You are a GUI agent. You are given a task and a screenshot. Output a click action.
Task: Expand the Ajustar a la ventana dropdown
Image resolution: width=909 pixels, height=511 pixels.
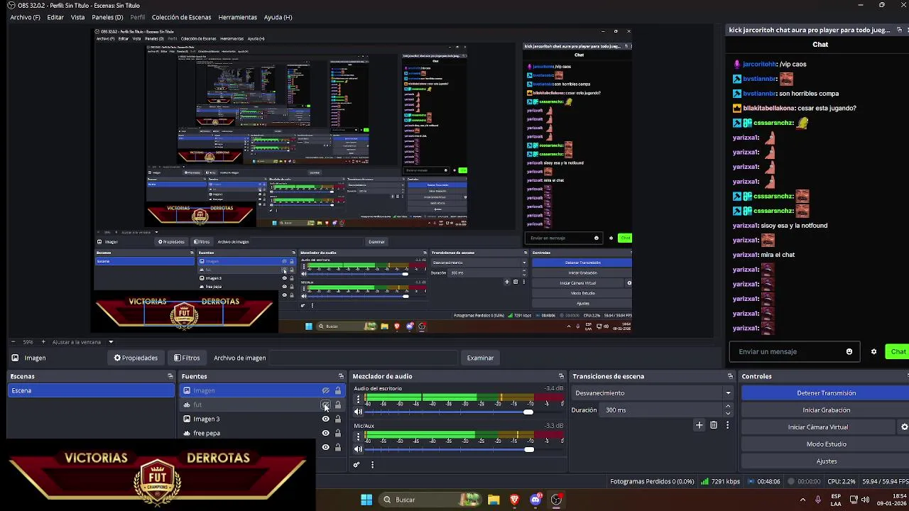[x=111, y=342]
